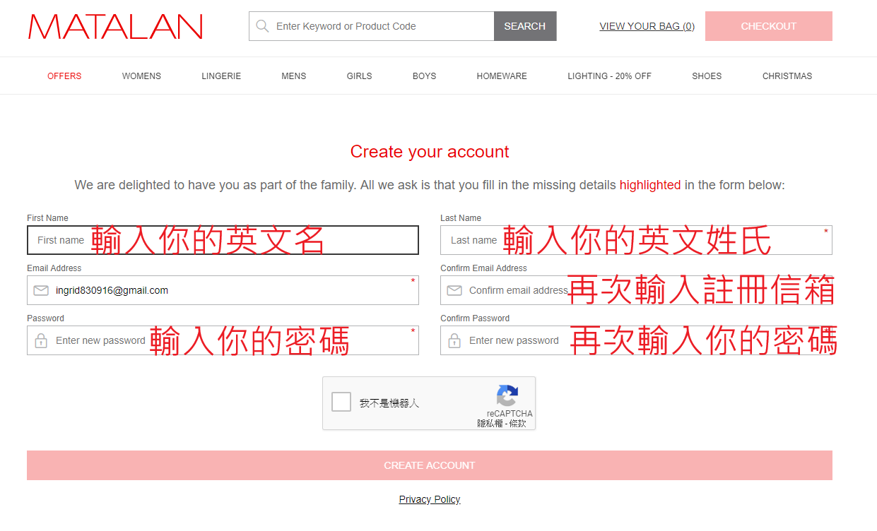This screenshot has height=531, width=877.
Task: Click the envelope icon in Email Address field
Action: point(41,290)
